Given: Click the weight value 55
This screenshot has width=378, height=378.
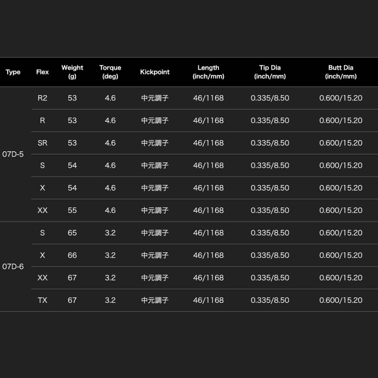Looking at the screenshot, I should click(72, 210).
